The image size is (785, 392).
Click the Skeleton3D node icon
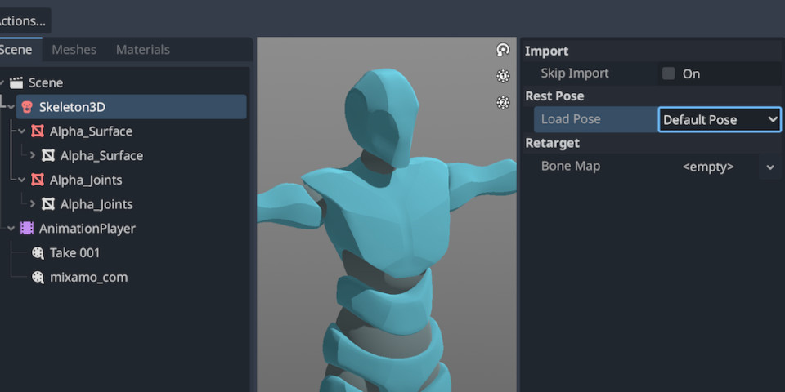(x=27, y=107)
